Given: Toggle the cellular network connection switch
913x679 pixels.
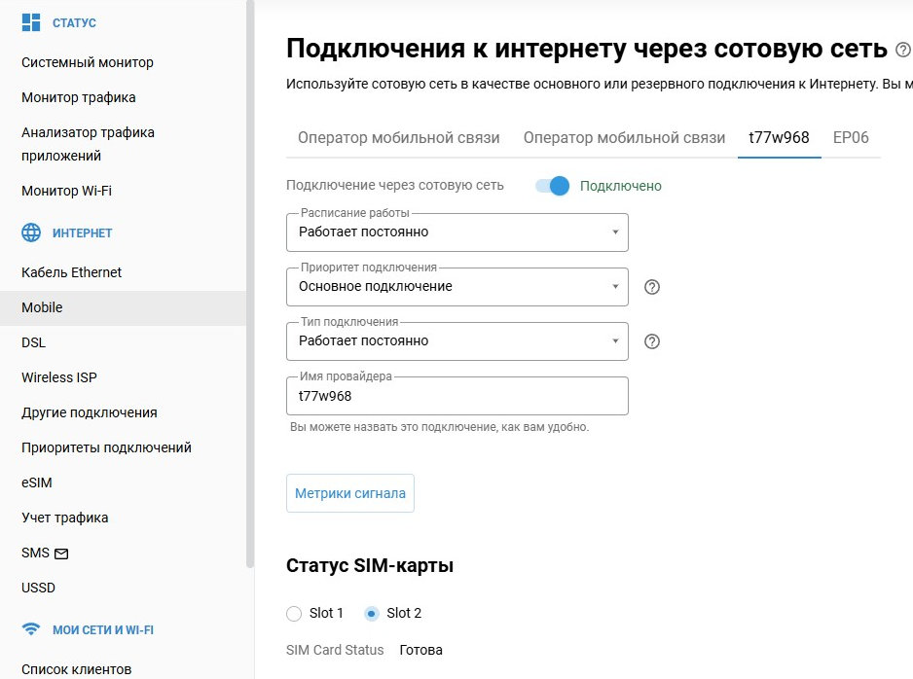Looking at the screenshot, I should point(552,186).
